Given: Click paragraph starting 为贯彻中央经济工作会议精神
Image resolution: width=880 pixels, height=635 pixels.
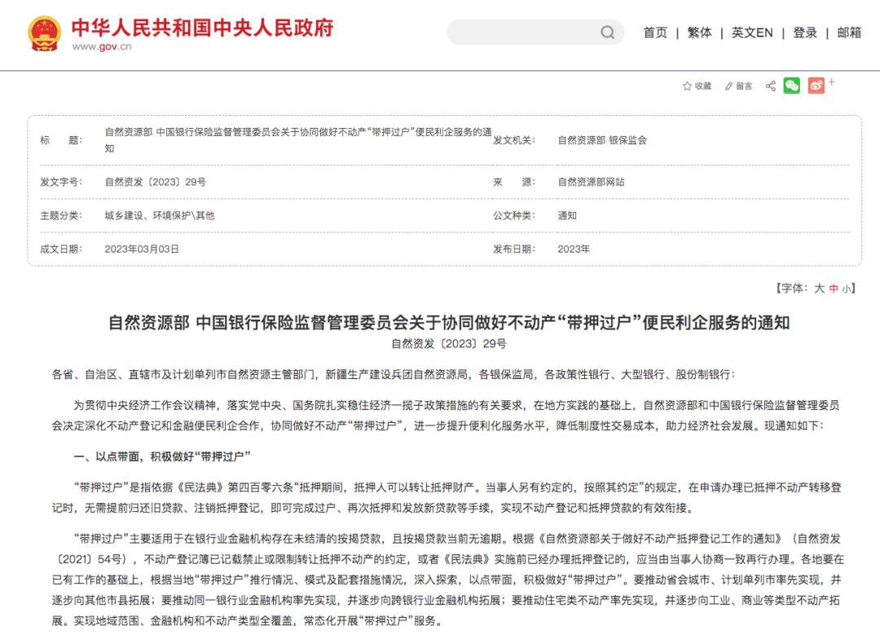Looking at the screenshot, I should coord(447,416).
